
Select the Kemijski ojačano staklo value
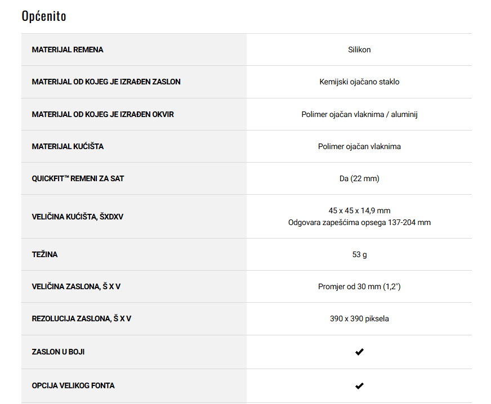click(359, 82)
